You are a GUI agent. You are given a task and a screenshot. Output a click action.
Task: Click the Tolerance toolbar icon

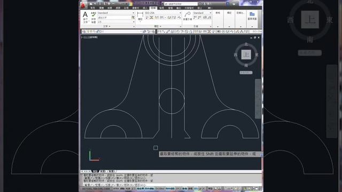[219, 31]
